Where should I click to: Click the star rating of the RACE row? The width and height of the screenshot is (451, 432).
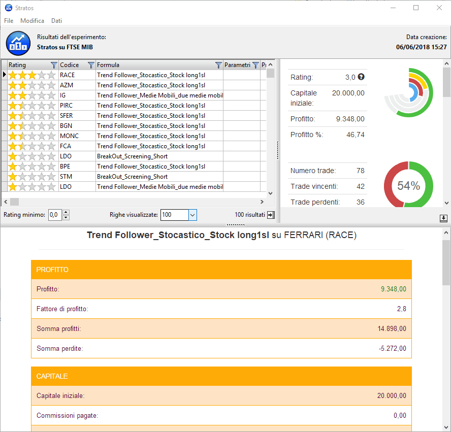(32, 75)
